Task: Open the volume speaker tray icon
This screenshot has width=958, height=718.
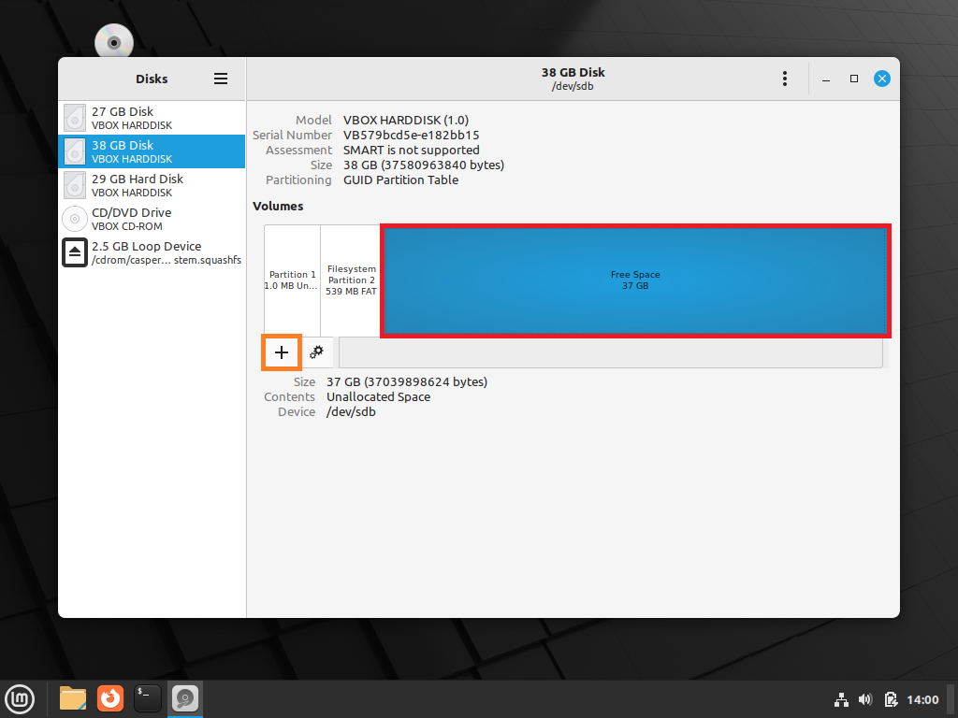Action: click(865, 699)
